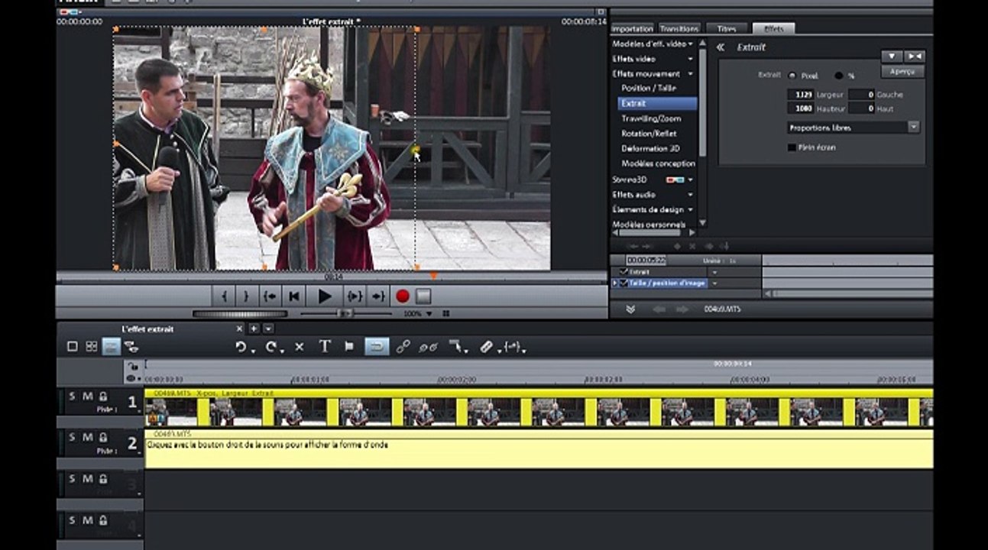Open the multicam mode view icon
Viewport: 988px width, 550px height.
(131, 347)
